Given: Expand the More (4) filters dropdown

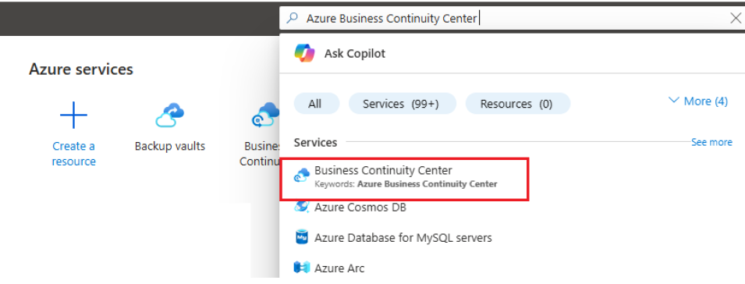Looking at the screenshot, I should 698,101.
